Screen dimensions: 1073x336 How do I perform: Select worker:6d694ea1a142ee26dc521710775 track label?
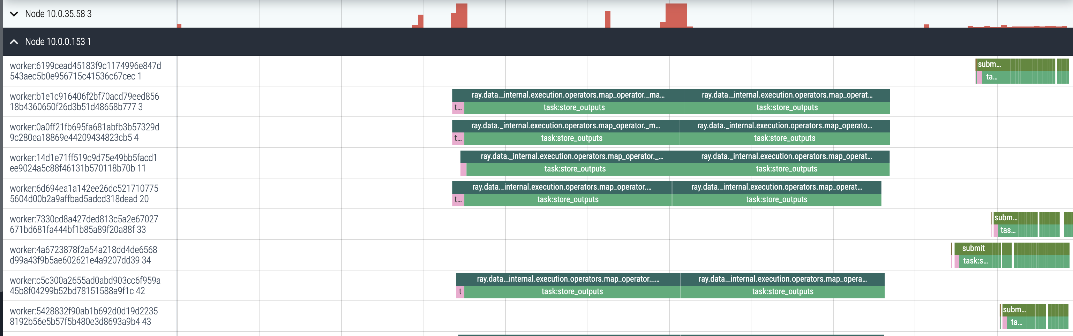84,193
